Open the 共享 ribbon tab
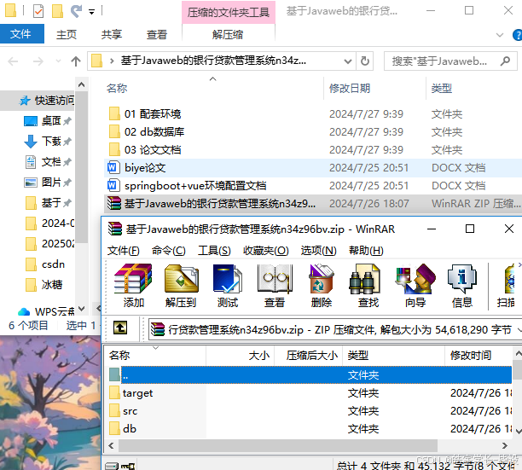Image resolution: width=522 pixels, height=470 pixels. (112, 34)
